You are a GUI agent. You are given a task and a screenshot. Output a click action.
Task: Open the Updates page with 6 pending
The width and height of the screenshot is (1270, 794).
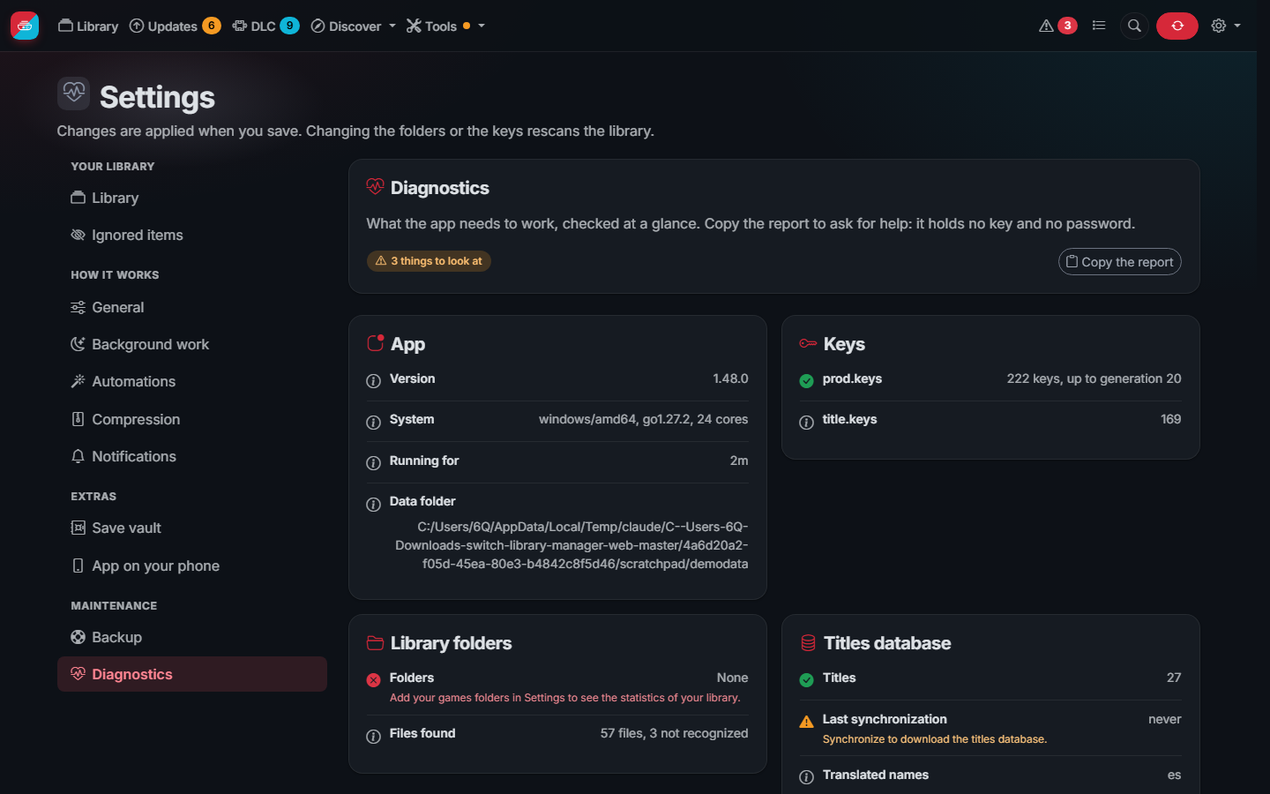[175, 26]
